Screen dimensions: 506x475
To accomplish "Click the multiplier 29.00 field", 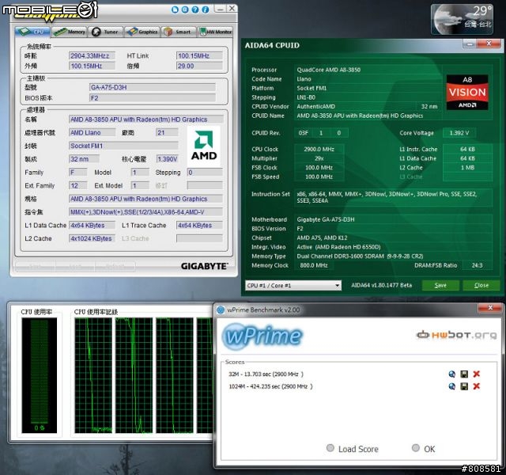I will pos(199,66).
